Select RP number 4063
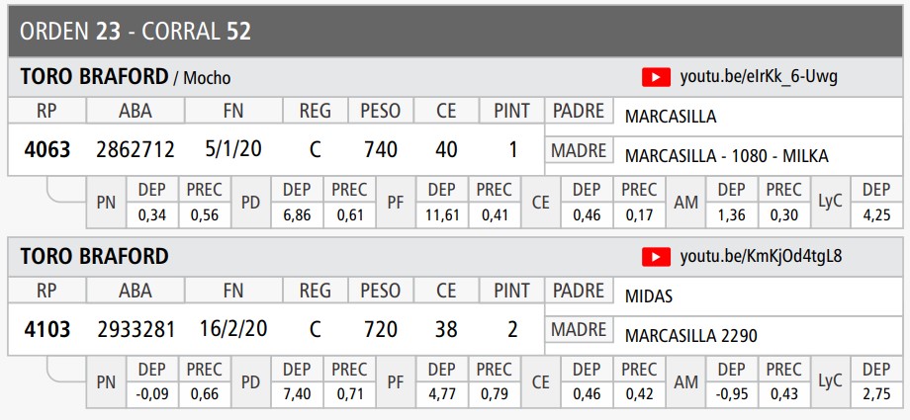This screenshot has height=420, width=910. [47, 150]
